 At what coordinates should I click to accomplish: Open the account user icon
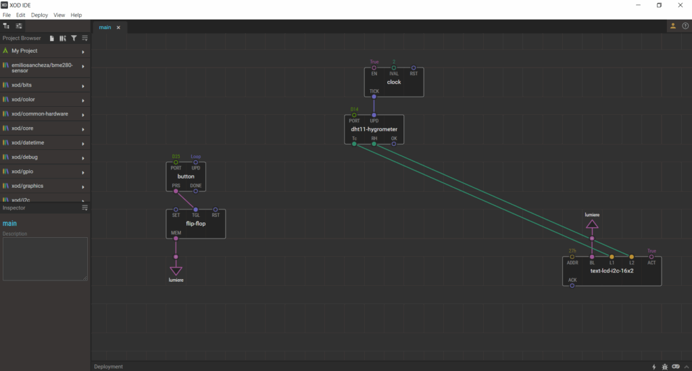pyautogui.click(x=673, y=26)
